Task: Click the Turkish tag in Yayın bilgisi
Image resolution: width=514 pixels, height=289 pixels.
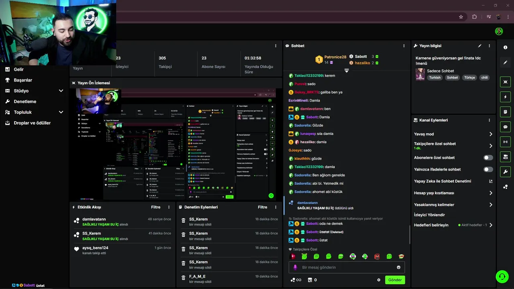Action: tap(435, 77)
